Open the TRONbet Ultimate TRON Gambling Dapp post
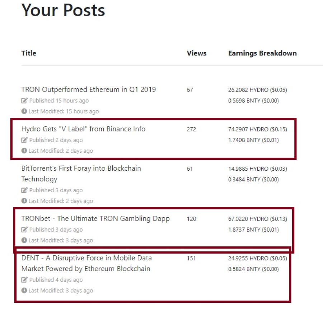The width and height of the screenshot is (323, 310). click(95, 218)
